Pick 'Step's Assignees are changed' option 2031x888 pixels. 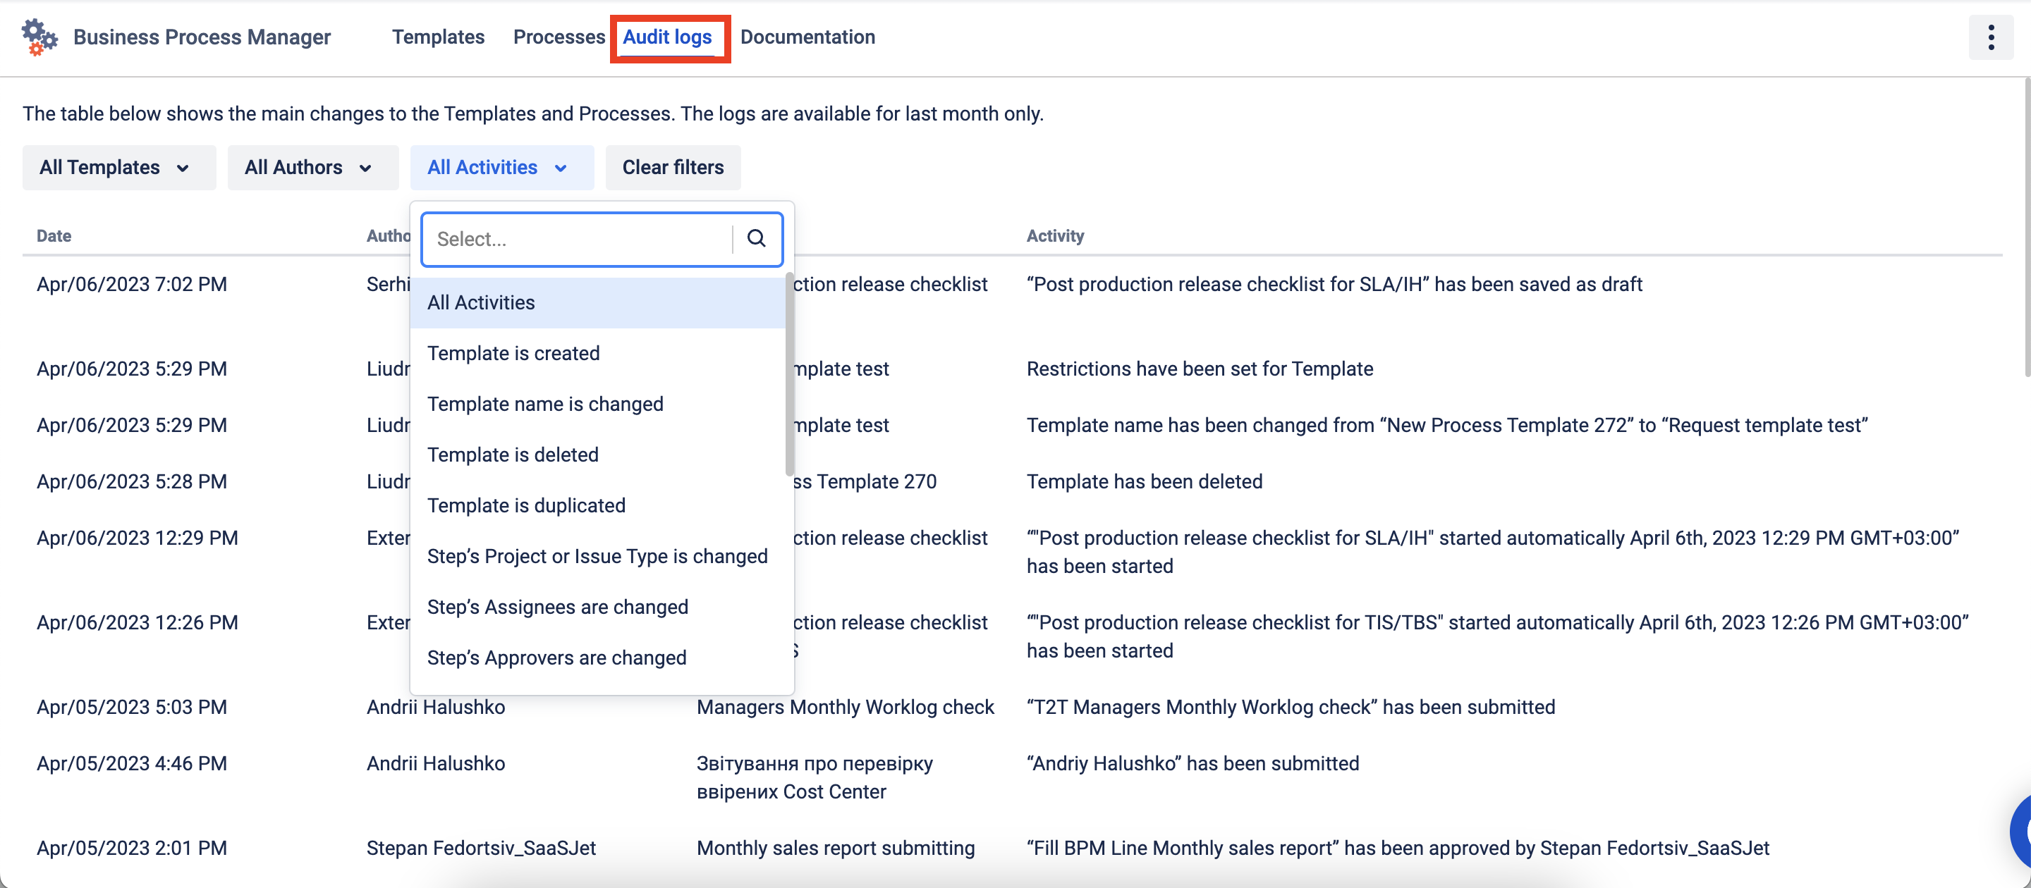click(x=557, y=607)
